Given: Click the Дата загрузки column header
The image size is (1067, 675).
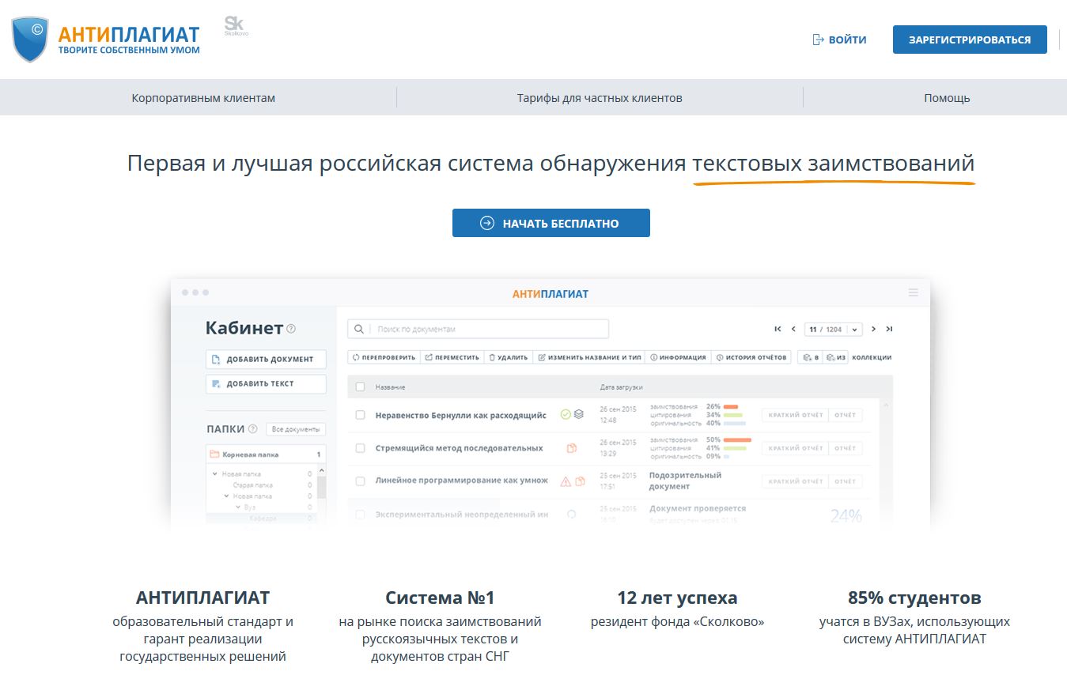Looking at the screenshot, I should [621, 387].
